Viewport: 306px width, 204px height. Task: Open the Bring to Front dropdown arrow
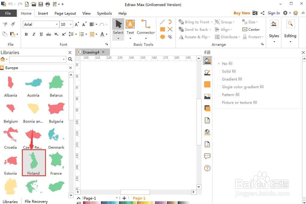pyautogui.click(x=211, y=22)
